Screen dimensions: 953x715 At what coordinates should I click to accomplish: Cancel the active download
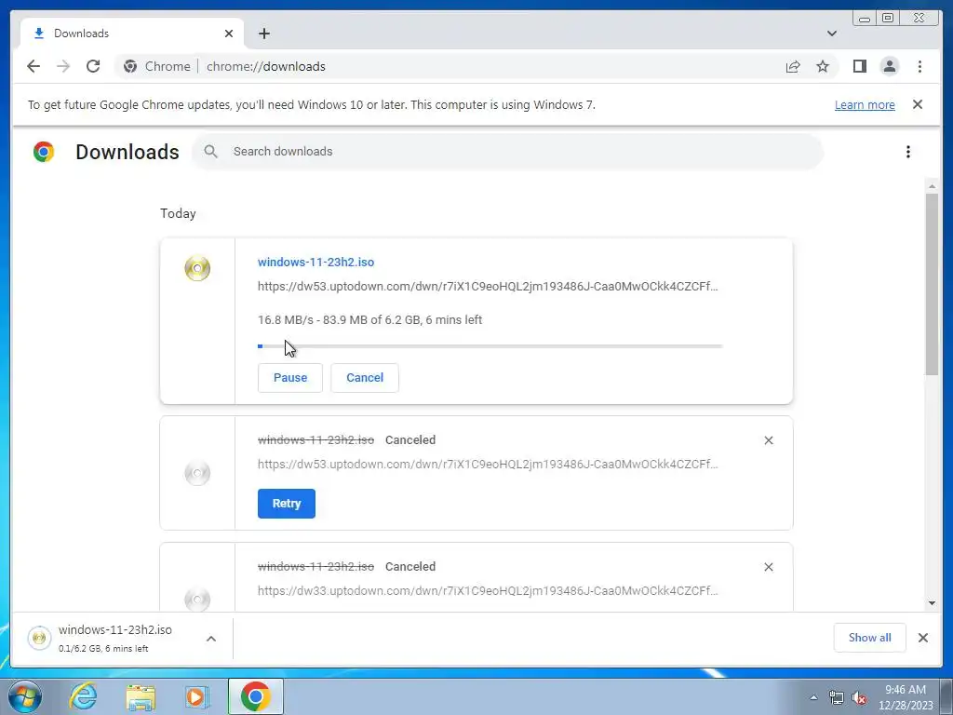click(365, 378)
